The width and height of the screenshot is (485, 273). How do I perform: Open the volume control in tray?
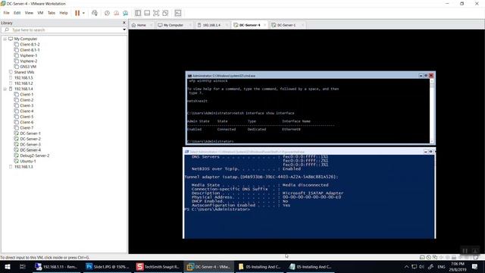tap(421, 266)
